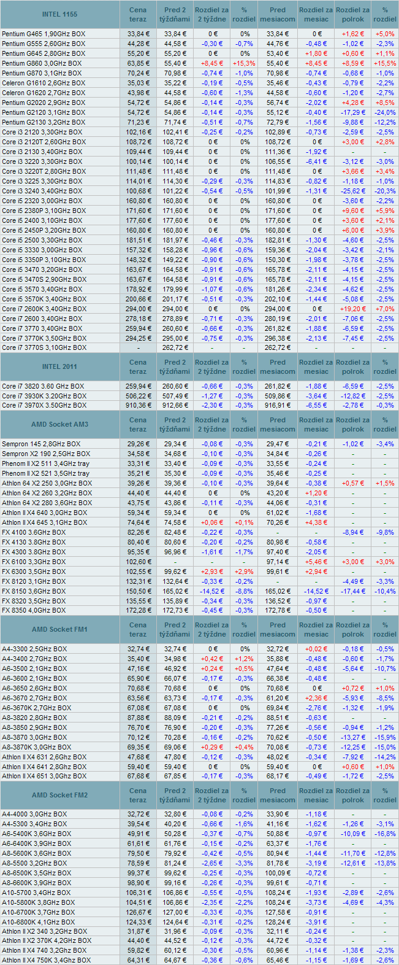Click current price "150,50 €" of FX 8150
The height and width of the screenshot is (965, 399).
(x=138, y=591)
